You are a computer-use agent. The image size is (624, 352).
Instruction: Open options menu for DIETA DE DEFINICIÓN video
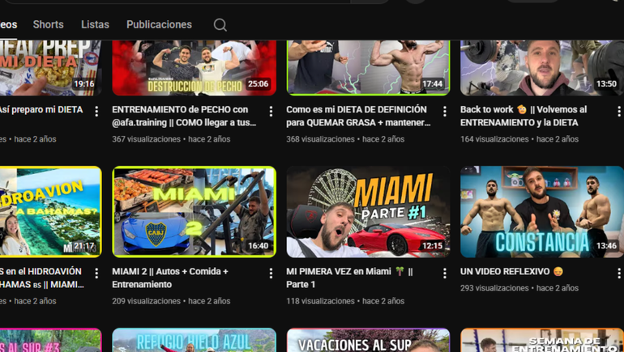tap(444, 112)
